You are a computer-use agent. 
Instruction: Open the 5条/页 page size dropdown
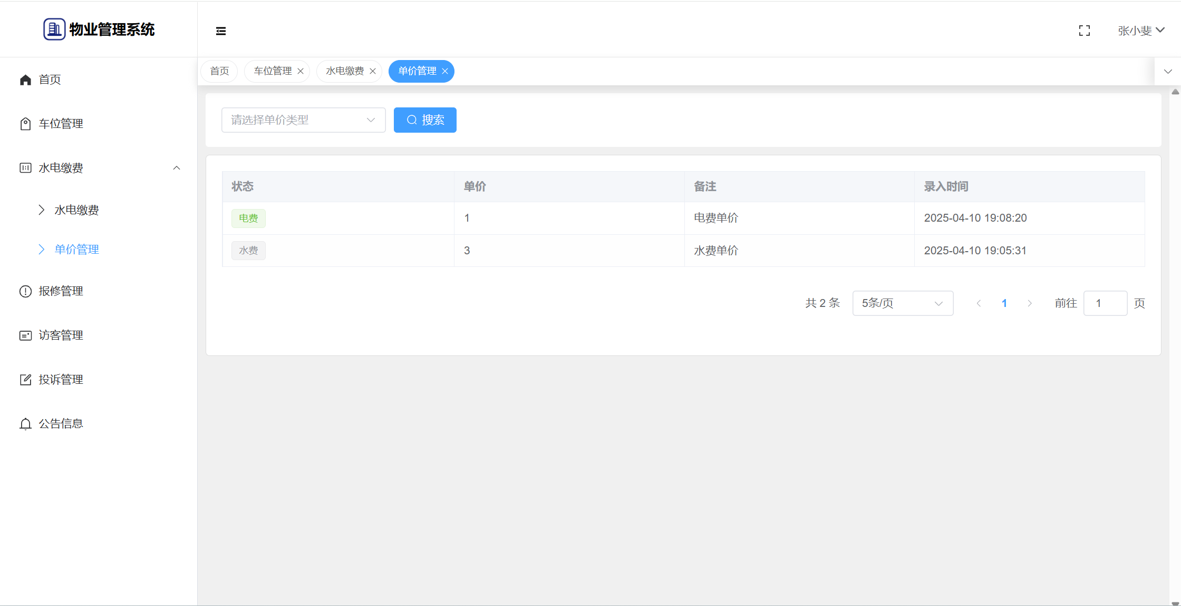[x=902, y=303]
